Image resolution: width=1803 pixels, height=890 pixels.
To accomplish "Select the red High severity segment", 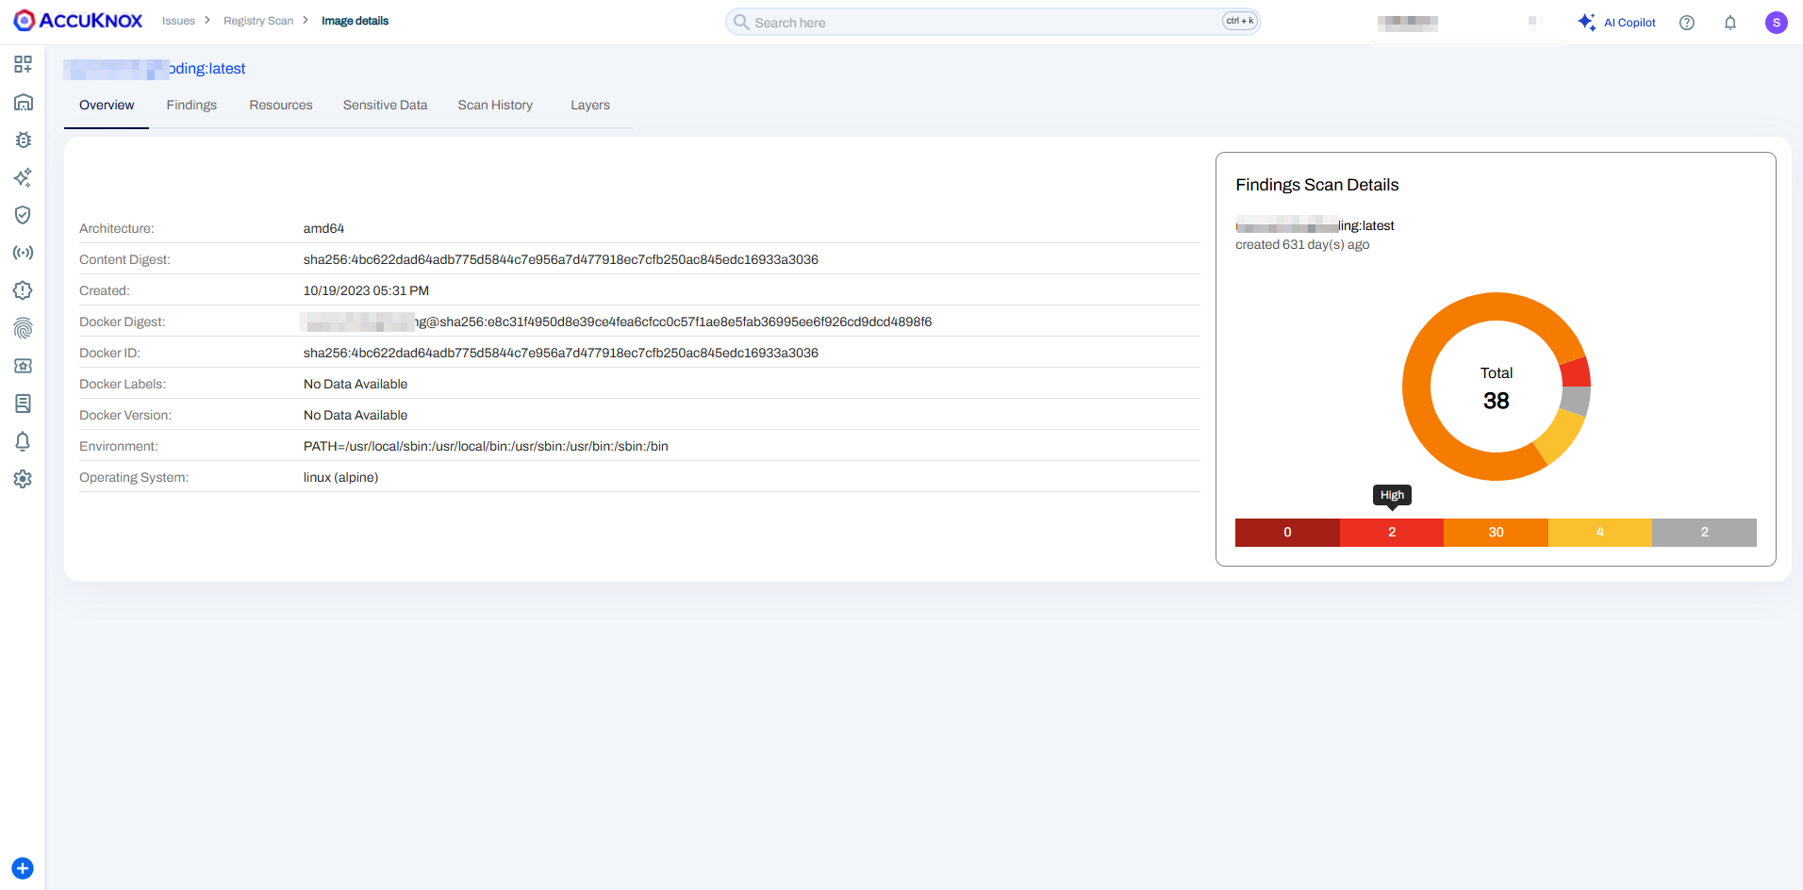I will click(1391, 532).
